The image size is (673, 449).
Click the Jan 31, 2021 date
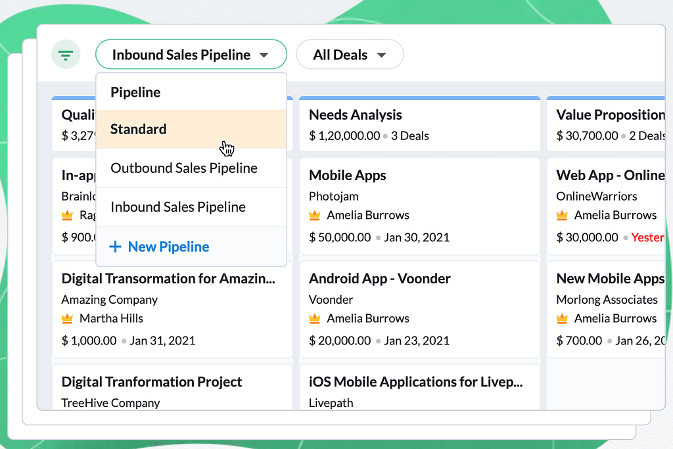click(x=162, y=341)
